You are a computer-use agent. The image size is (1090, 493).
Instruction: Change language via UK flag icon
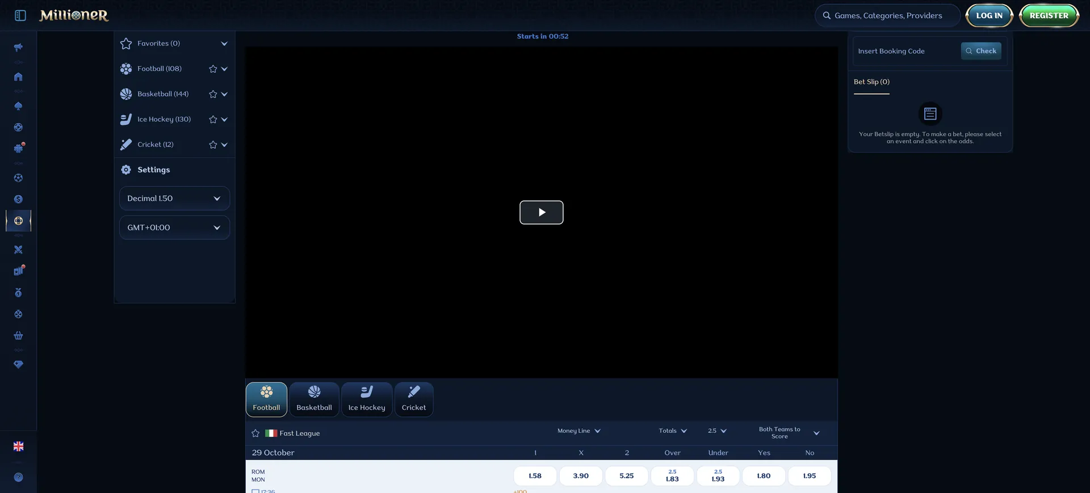click(18, 446)
